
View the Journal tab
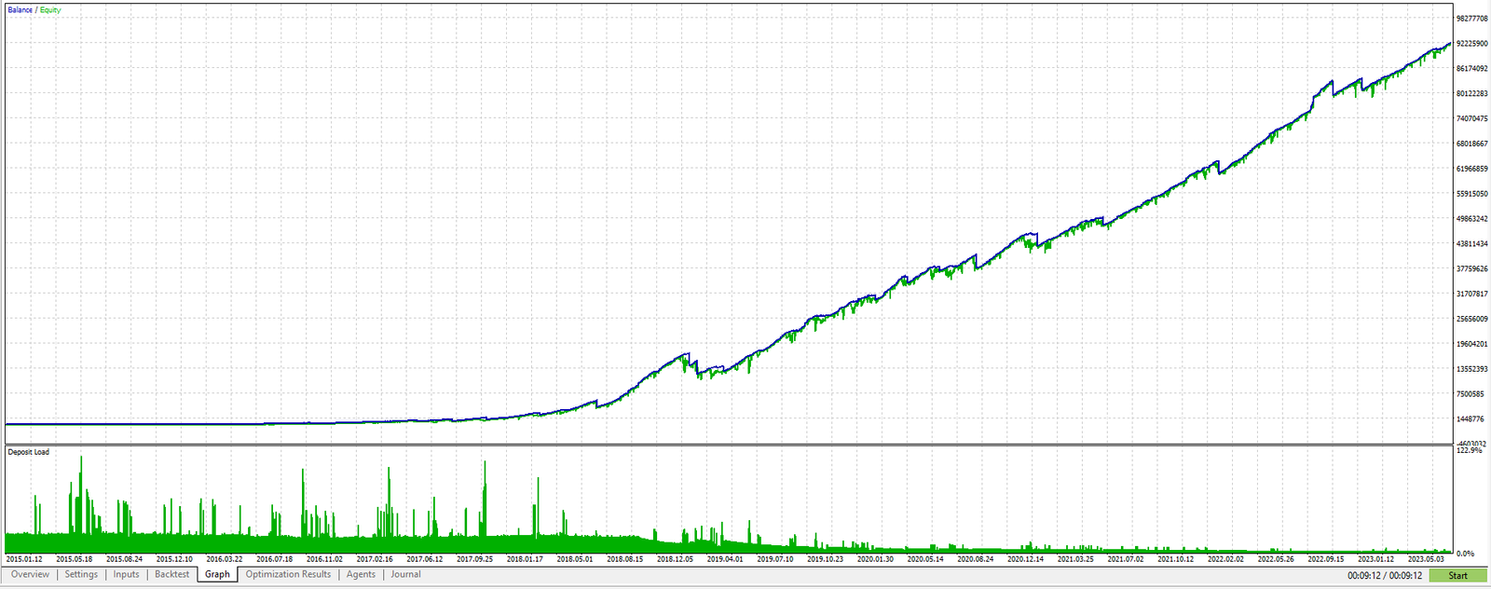405,574
